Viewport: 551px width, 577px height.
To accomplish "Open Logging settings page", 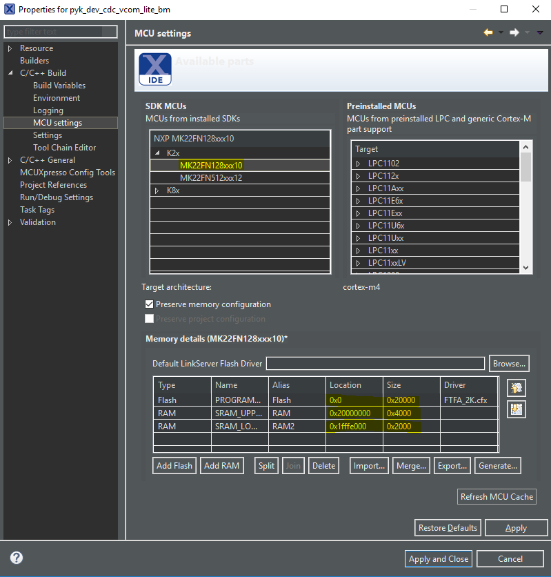I will [x=48, y=110].
